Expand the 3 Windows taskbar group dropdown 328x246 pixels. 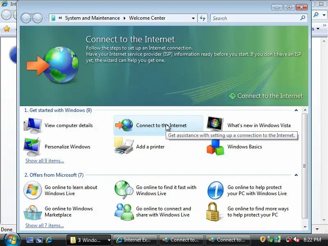click(x=109, y=240)
